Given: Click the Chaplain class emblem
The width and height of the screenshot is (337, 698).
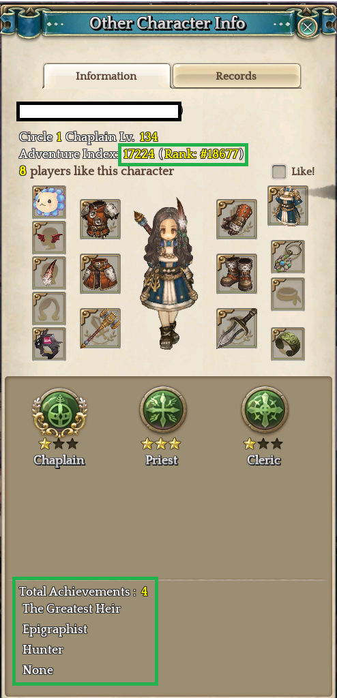Looking at the screenshot, I should tap(59, 410).
